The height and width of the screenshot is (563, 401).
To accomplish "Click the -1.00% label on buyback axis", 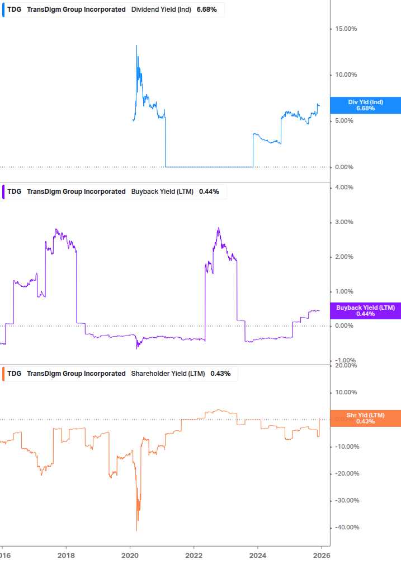I will (346, 360).
